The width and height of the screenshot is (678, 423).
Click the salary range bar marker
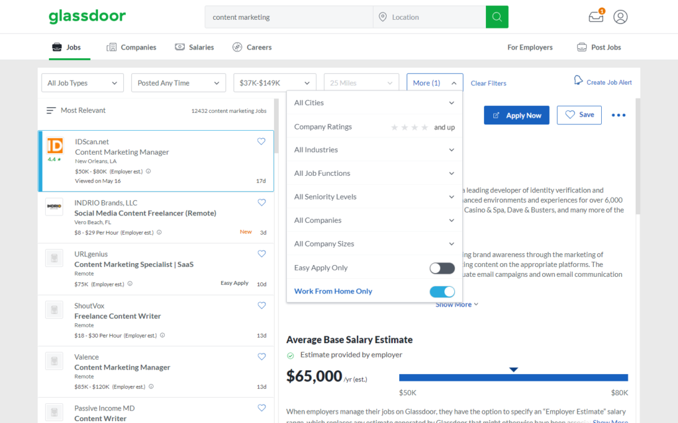[513, 370]
